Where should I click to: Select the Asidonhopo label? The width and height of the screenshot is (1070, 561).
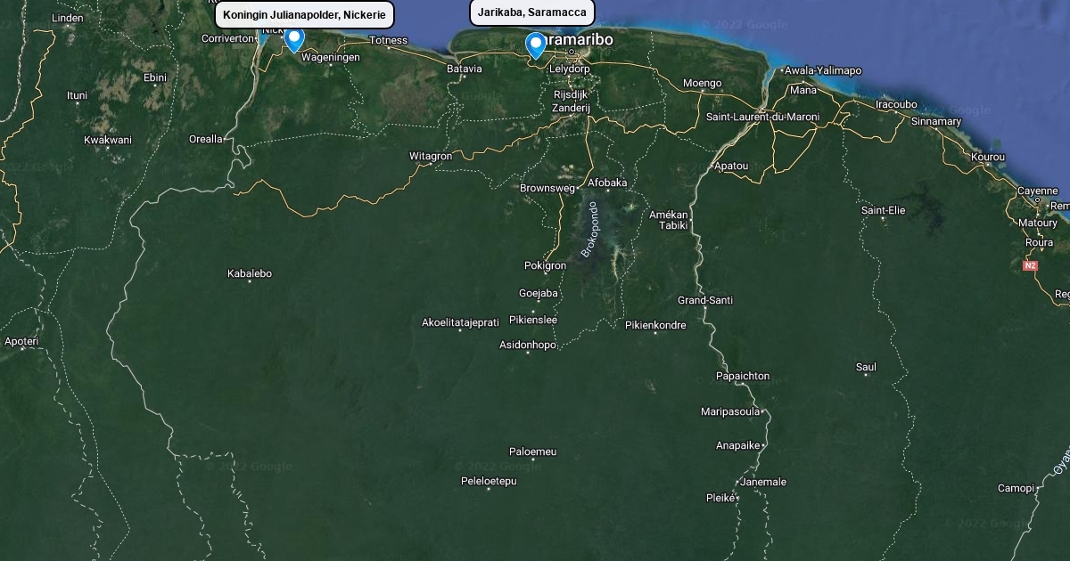click(x=528, y=345)
